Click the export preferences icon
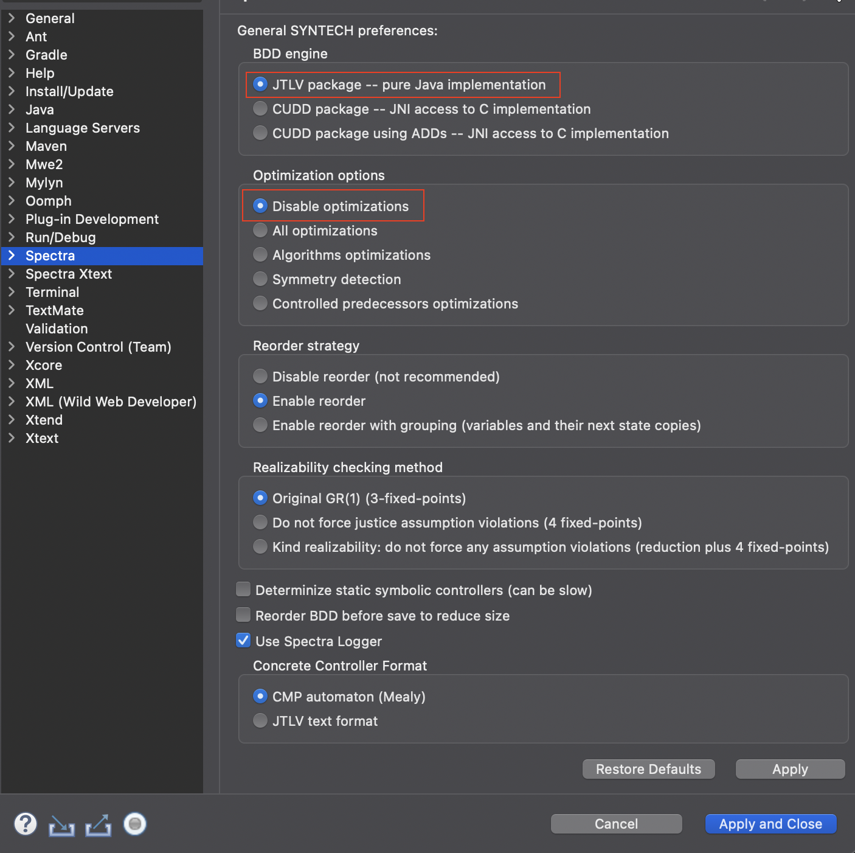Viewport: 855px width, 853px height. pos(99,825)
